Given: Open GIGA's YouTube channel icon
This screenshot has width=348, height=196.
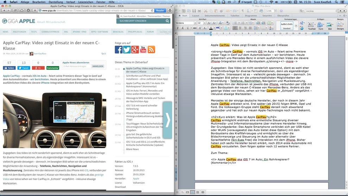Looking at the screenshot, I should (143, 50).
